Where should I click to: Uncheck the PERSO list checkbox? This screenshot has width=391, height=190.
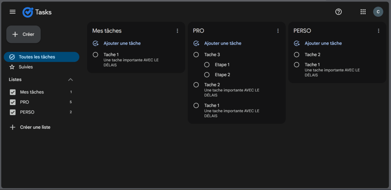[x=13, y=112]
